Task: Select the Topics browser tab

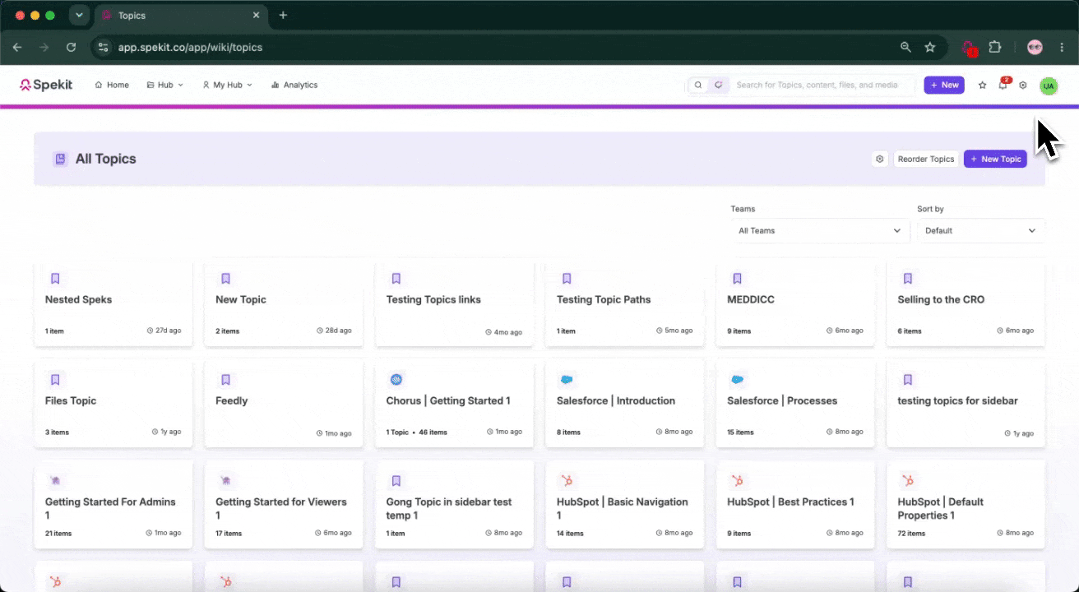Action: tap(181, 15)
